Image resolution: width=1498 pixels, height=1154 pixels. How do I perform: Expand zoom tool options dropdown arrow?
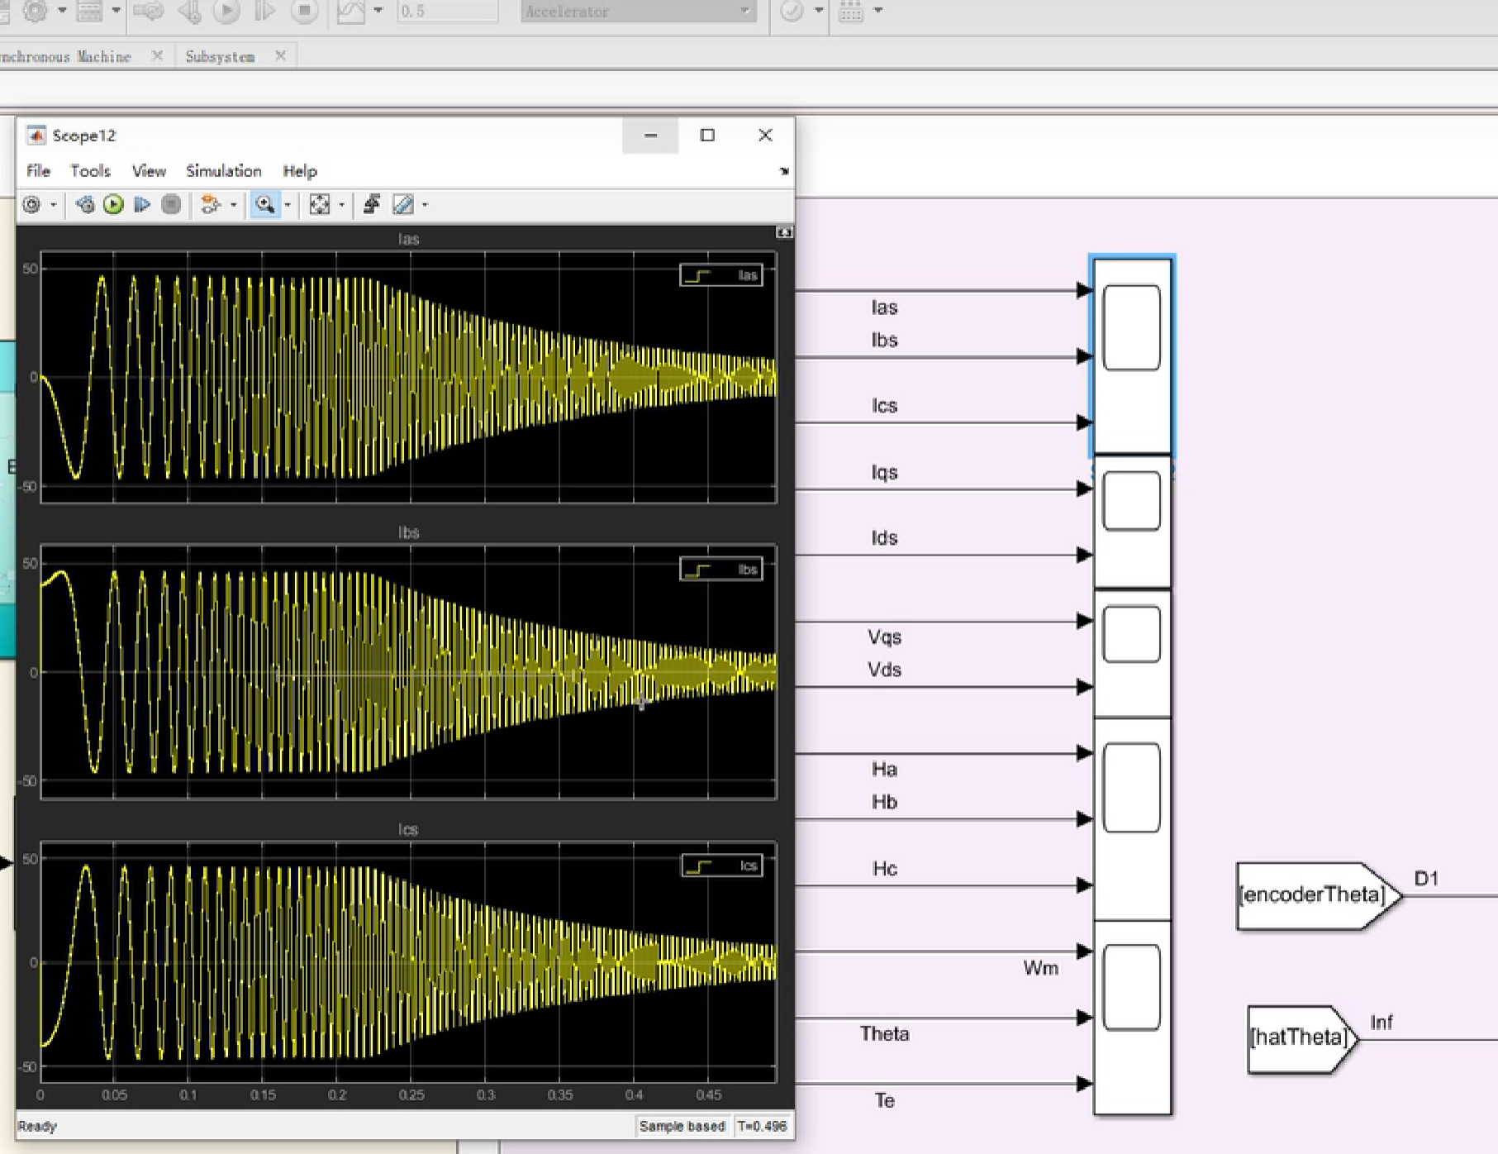pos(288,204)
